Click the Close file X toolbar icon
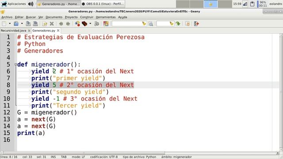Viewport: 283px width, 159px height. coord(52,23)
